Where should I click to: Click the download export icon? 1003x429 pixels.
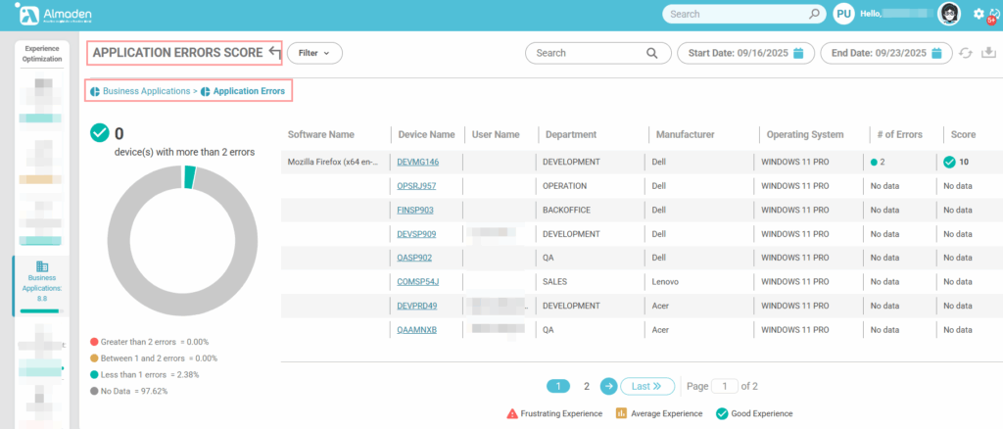coord(988,53)
